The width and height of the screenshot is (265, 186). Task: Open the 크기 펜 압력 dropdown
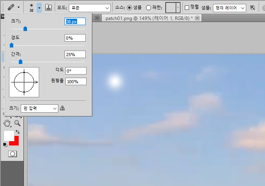click(40, 108)
